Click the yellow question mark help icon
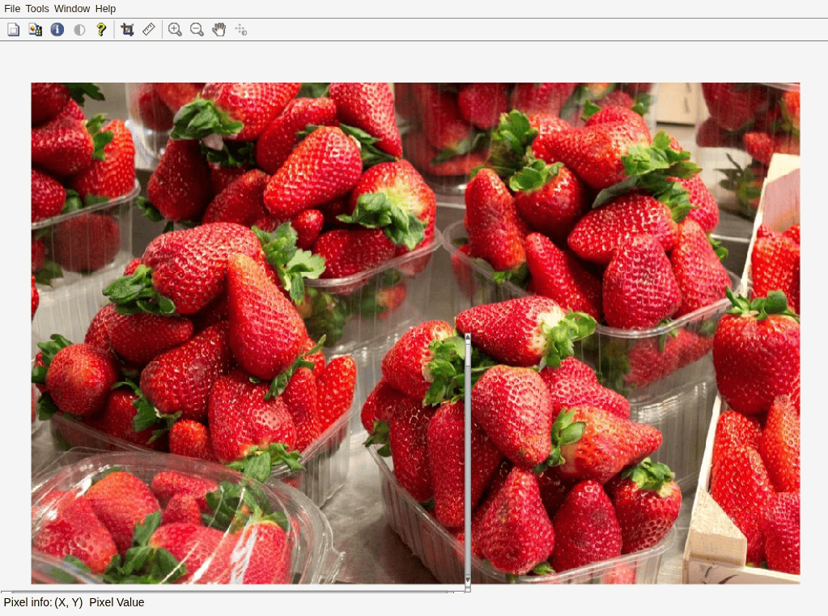828x616 pixels. point(101,30)
